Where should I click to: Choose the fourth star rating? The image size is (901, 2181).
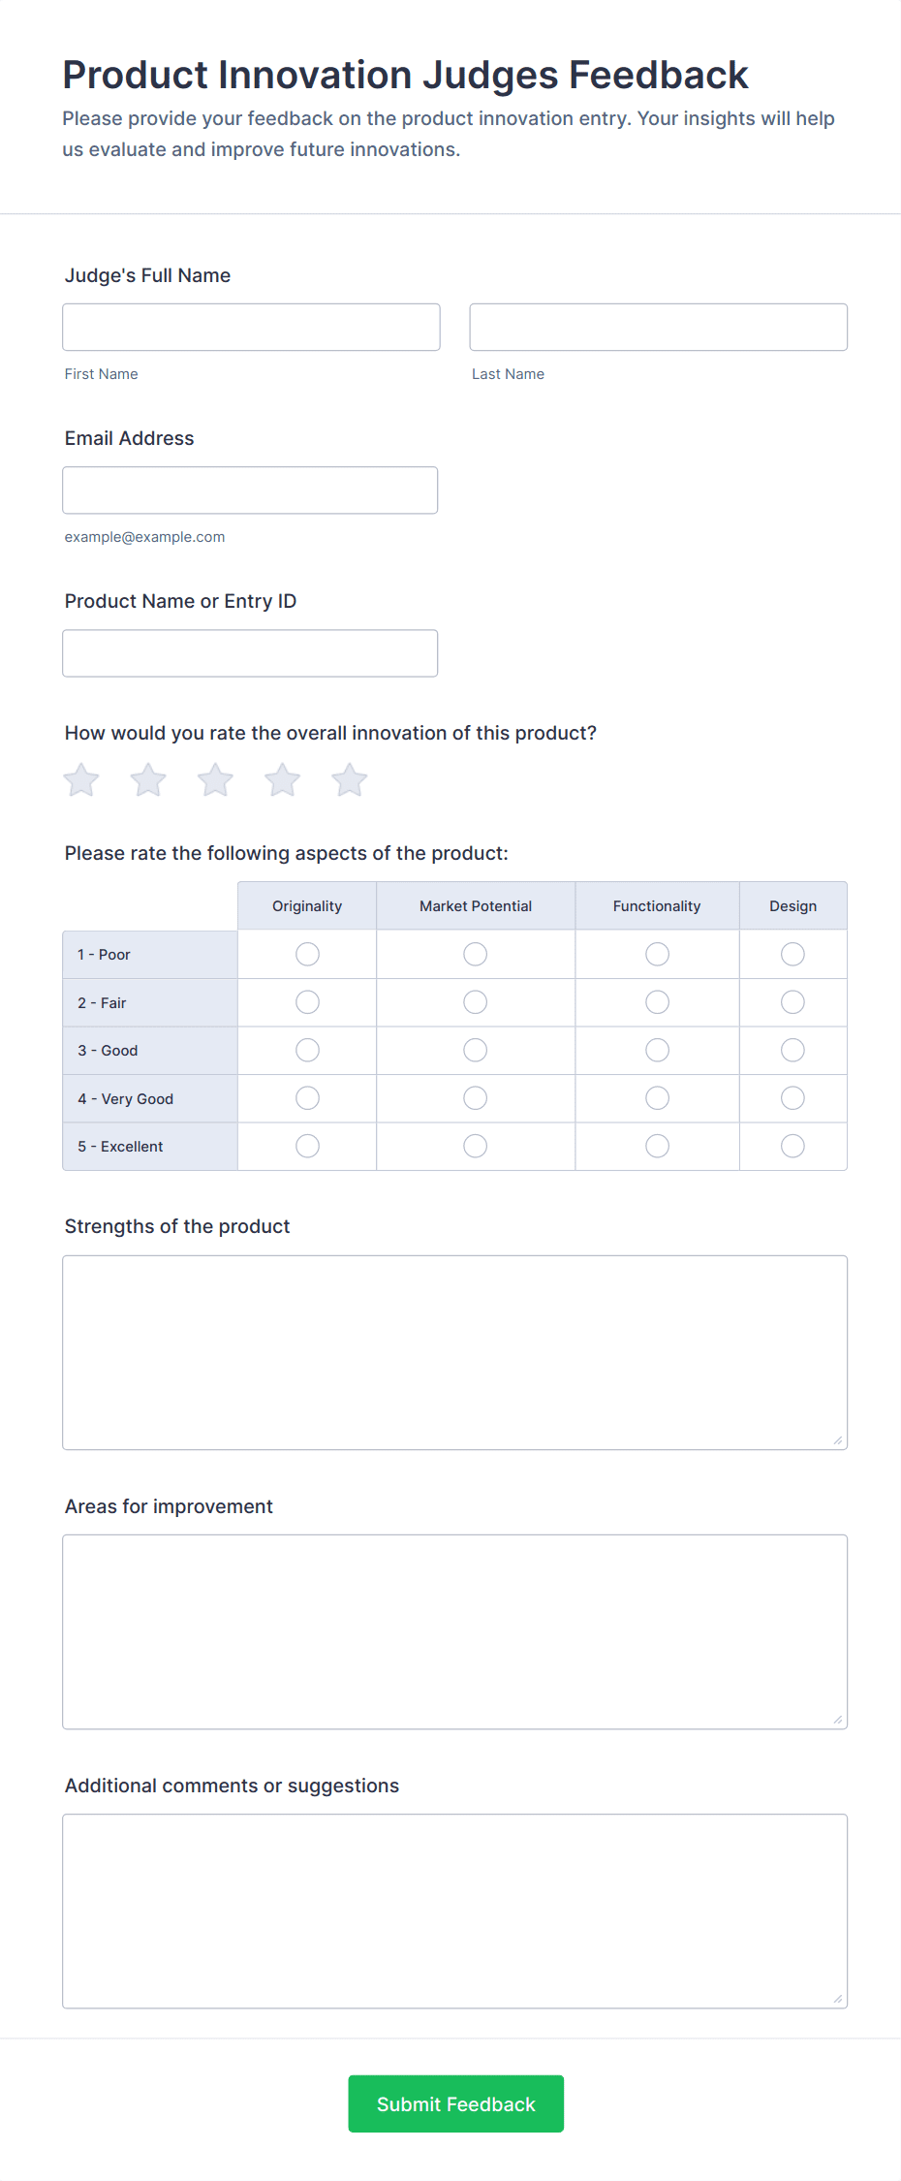pyautogui.click(x=283, y=780)
